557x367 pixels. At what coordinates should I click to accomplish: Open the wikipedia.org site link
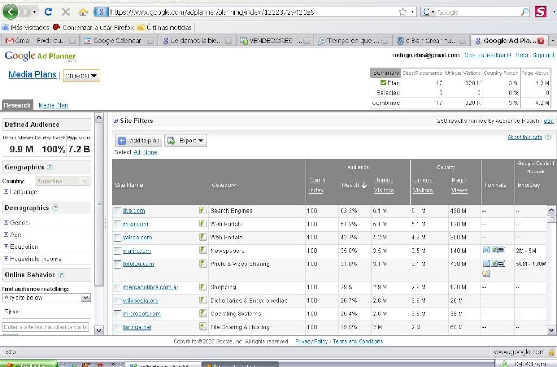(x=141, y=301)
